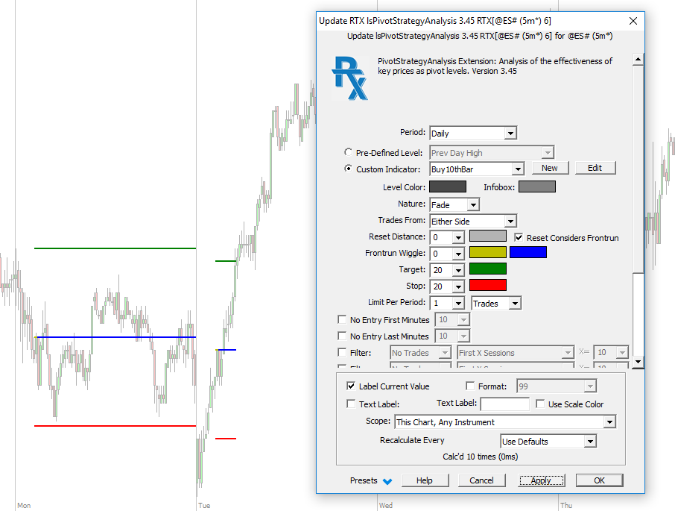Image resolution: width=675 pixels, height=511 pixels.
Task: Click the RTX logo icon
Action: pyautogui.click(x=349, y=78)
